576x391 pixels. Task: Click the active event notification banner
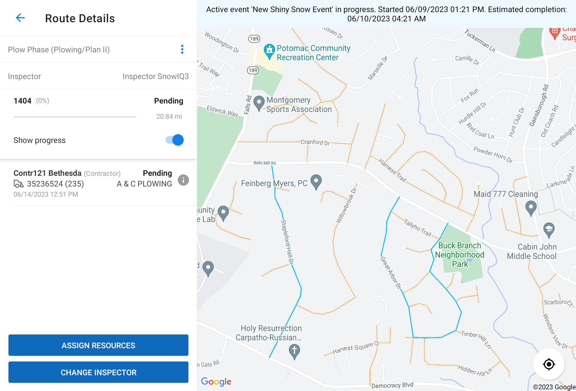[386, 14]
